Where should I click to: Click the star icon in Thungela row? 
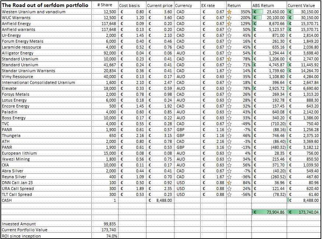tap(229, 136)
